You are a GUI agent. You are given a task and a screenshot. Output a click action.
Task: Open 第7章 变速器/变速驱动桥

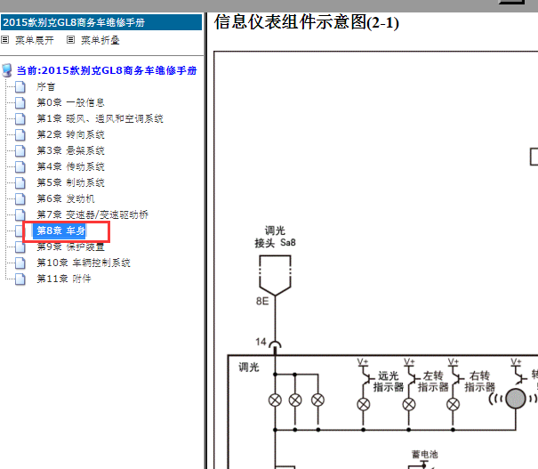point(92,215)
